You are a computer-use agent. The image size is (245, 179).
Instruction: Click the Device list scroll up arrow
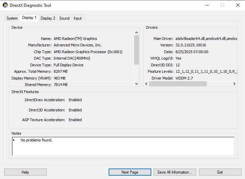(137, 32)
